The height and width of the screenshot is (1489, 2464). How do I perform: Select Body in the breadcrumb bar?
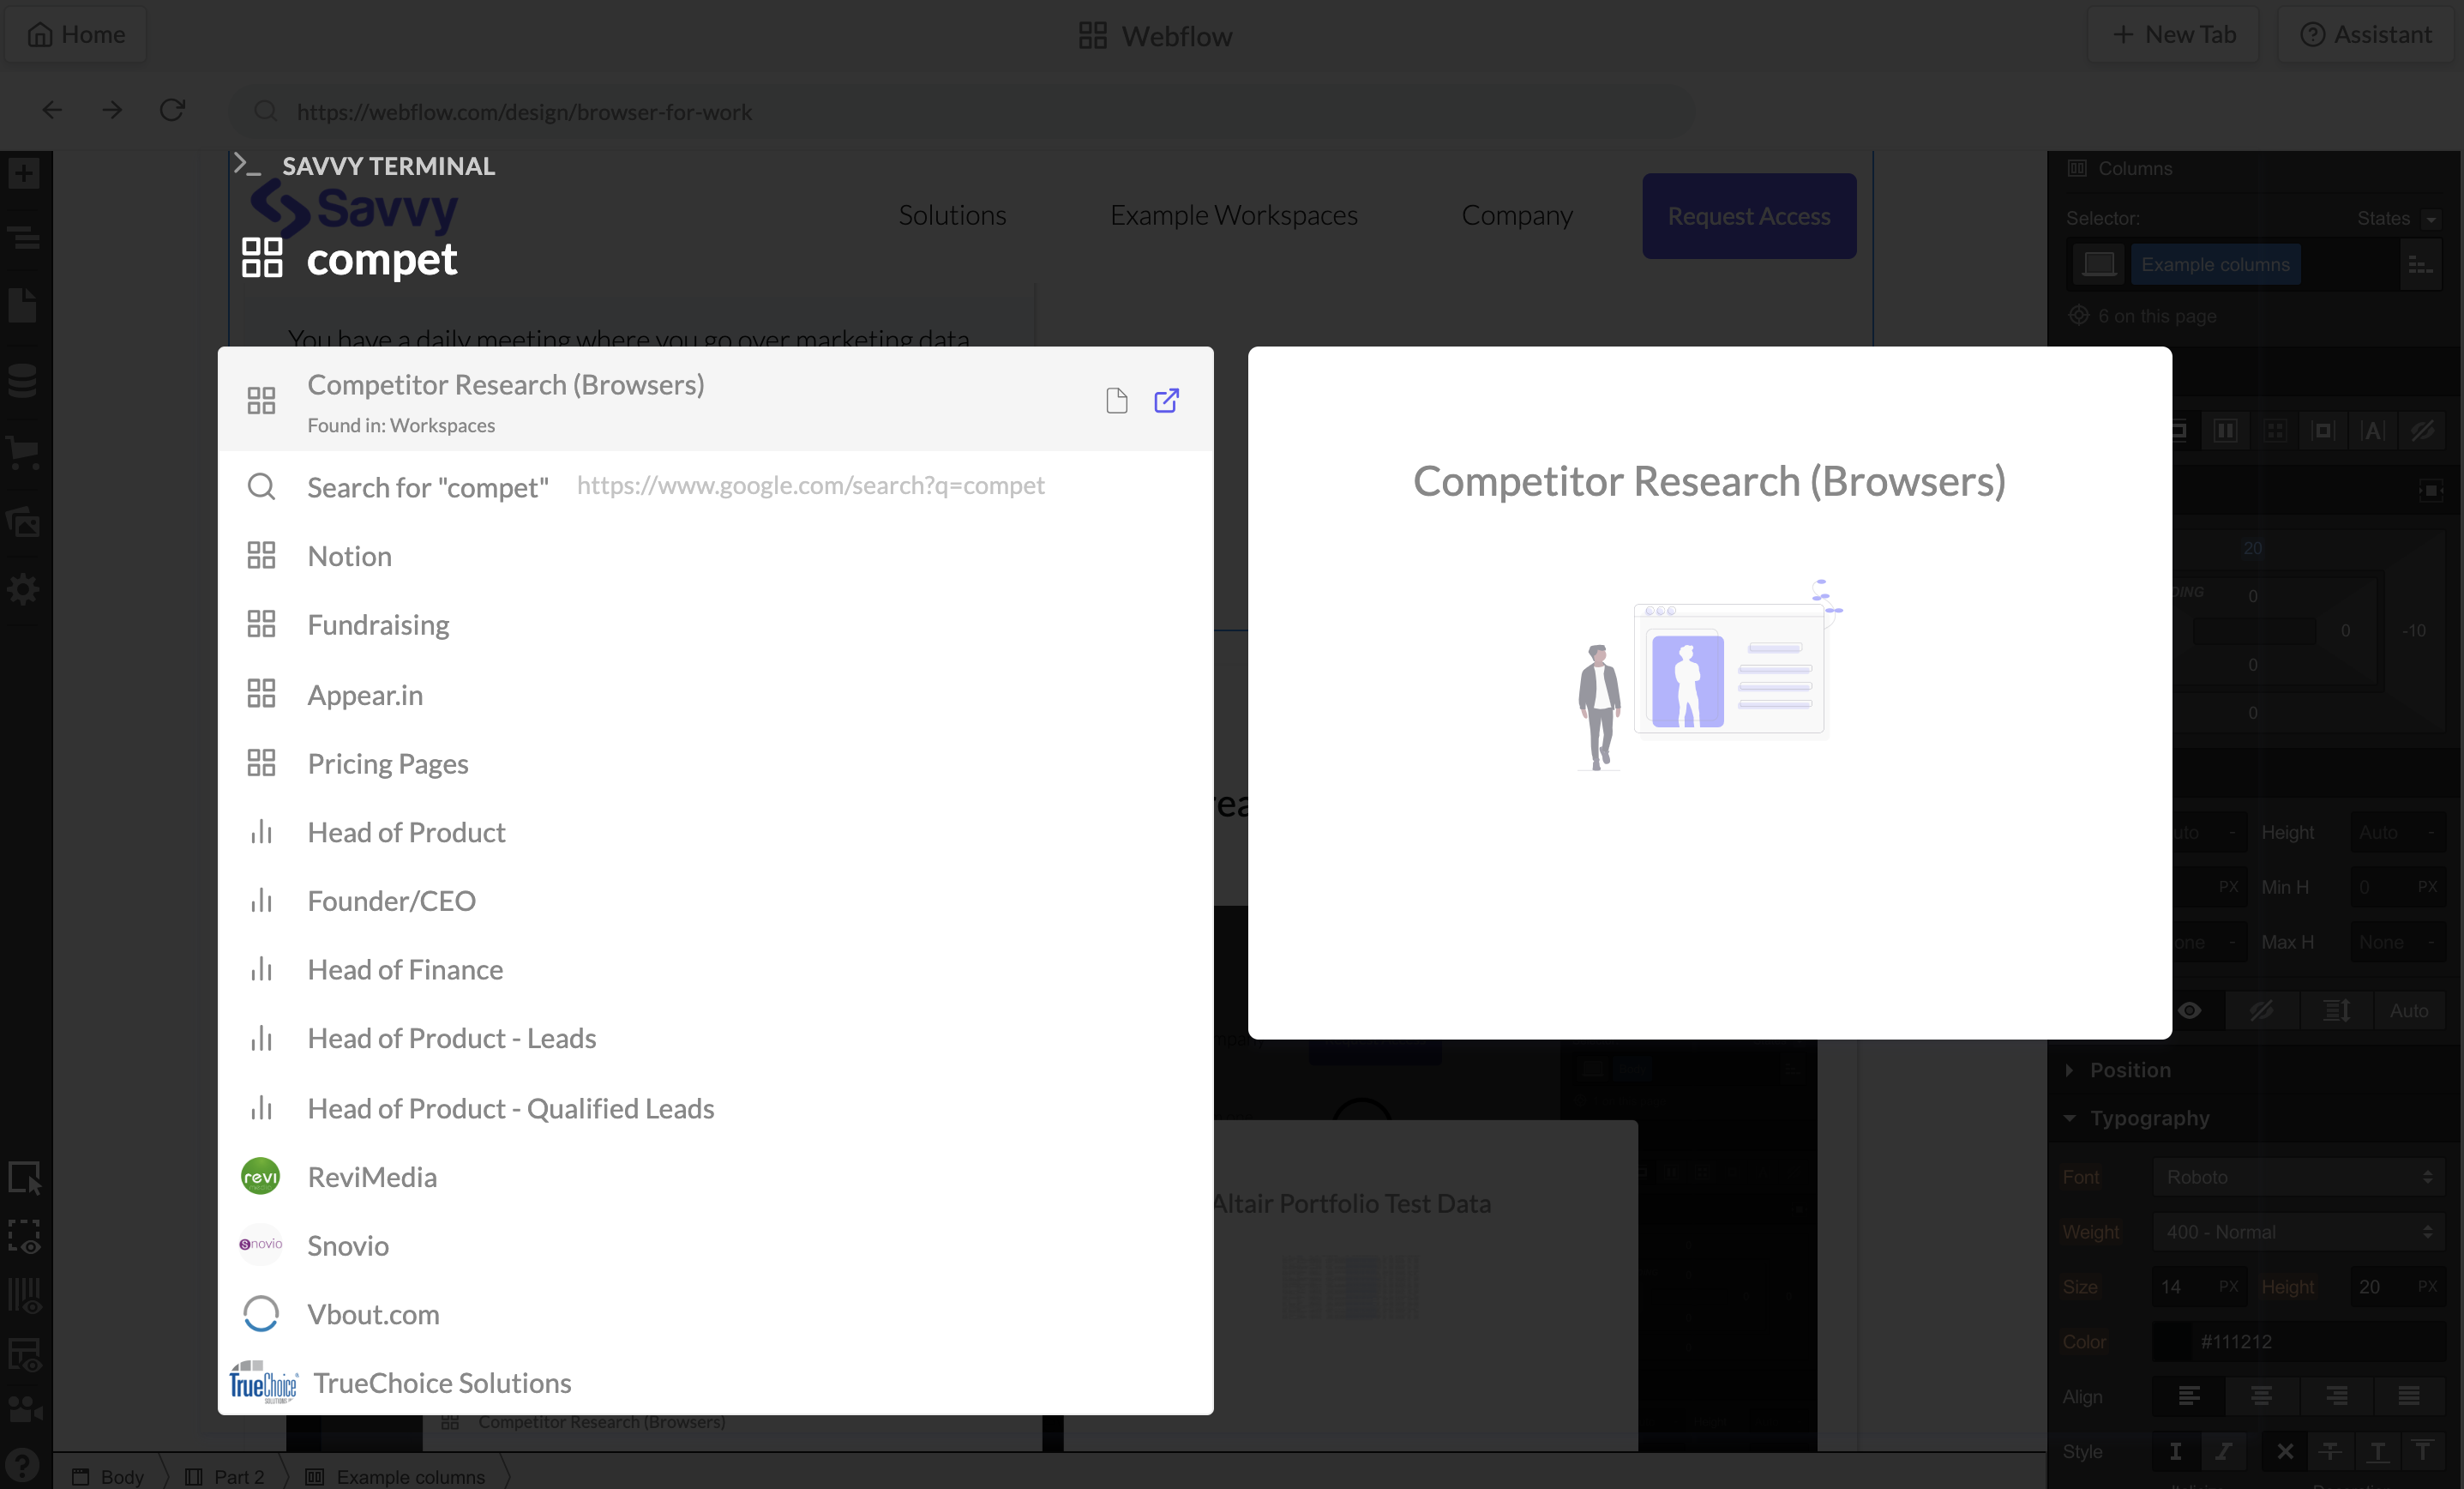(108, 1476)
